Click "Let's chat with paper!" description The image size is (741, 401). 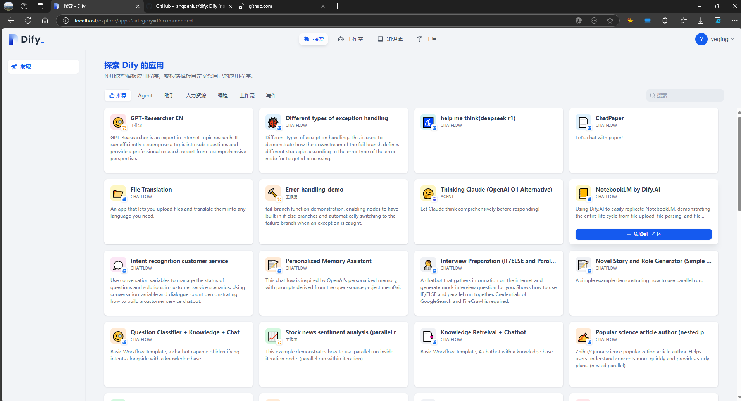tap(599, 138)
